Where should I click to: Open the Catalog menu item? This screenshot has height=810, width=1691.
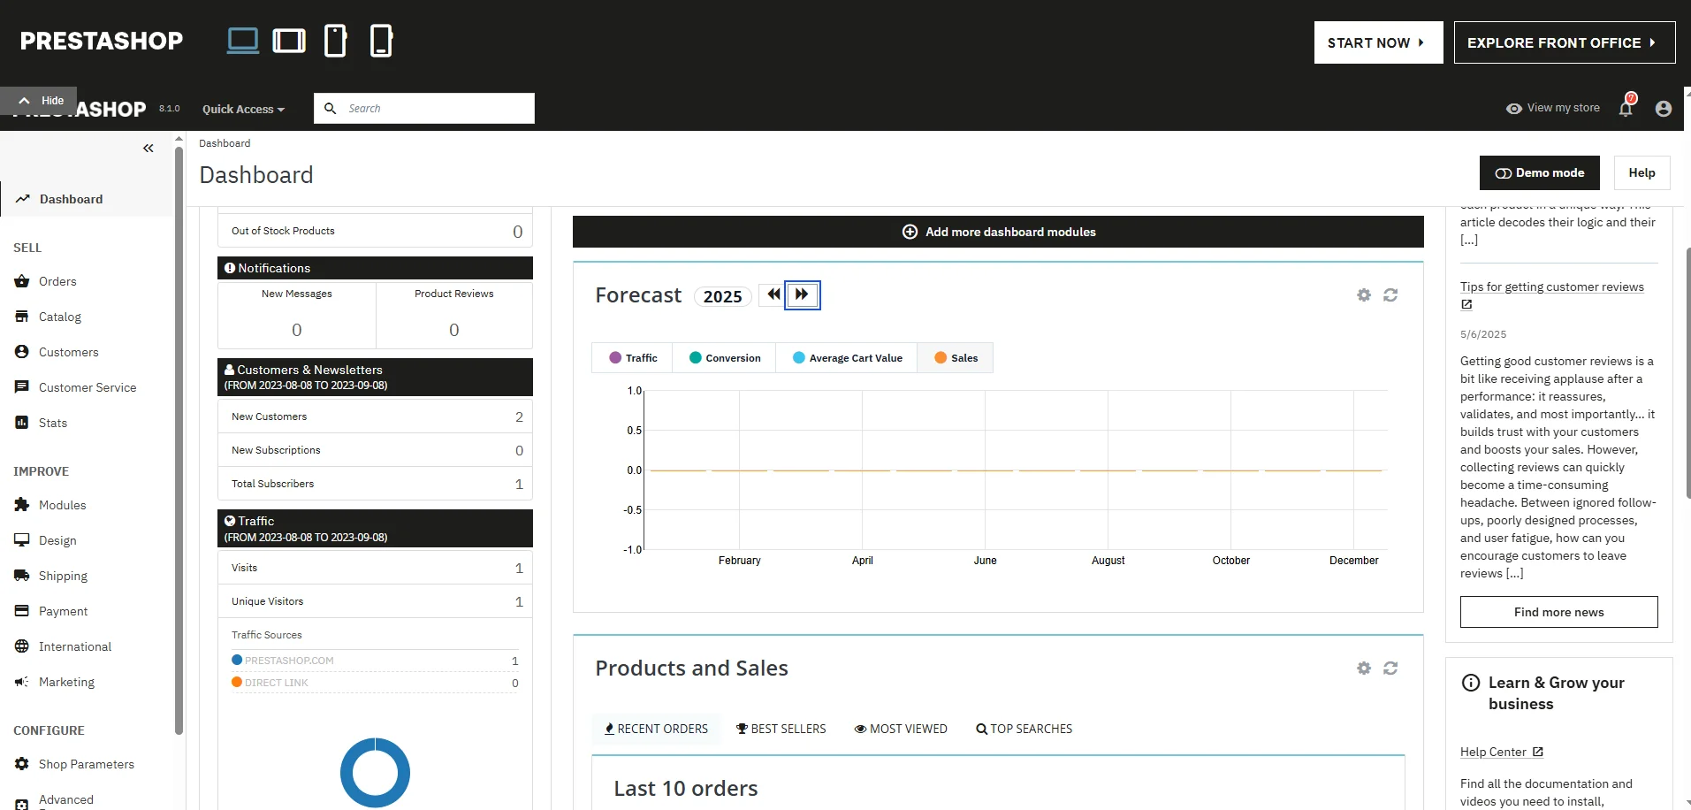pos(60,317)
